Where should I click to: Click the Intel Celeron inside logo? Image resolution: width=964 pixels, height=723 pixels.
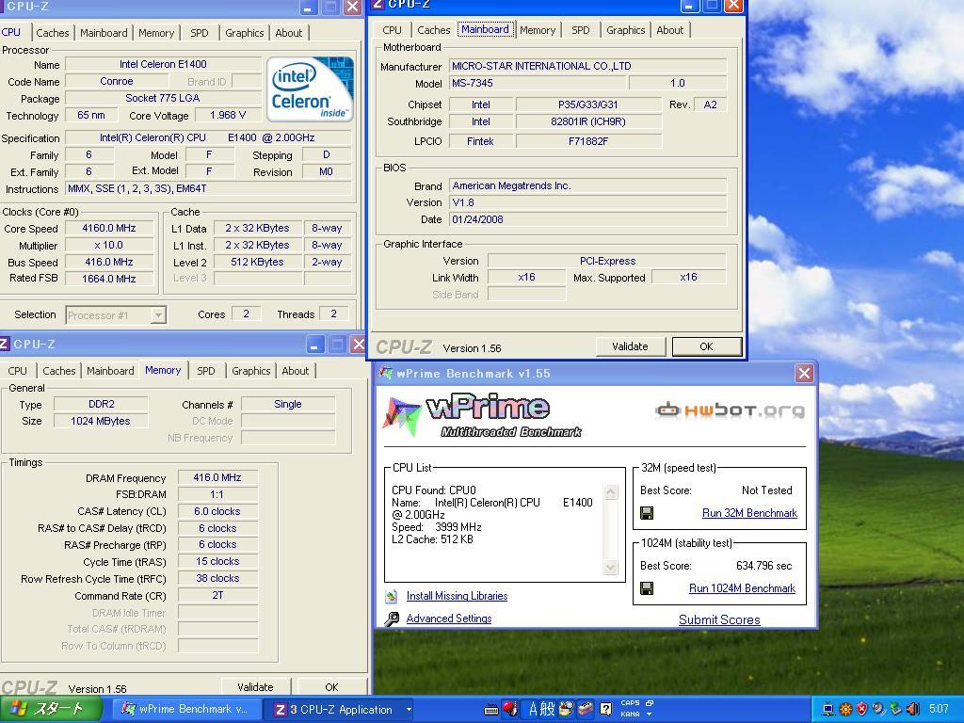click(311, 89)
